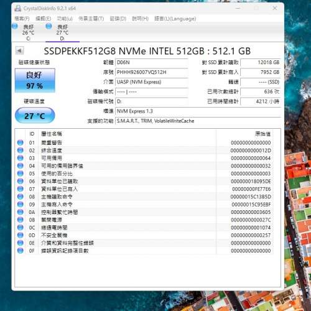Select the D: drive tab showing 27 °C
The height and width of the screenshot is (311, 311).
click(62, 32)
